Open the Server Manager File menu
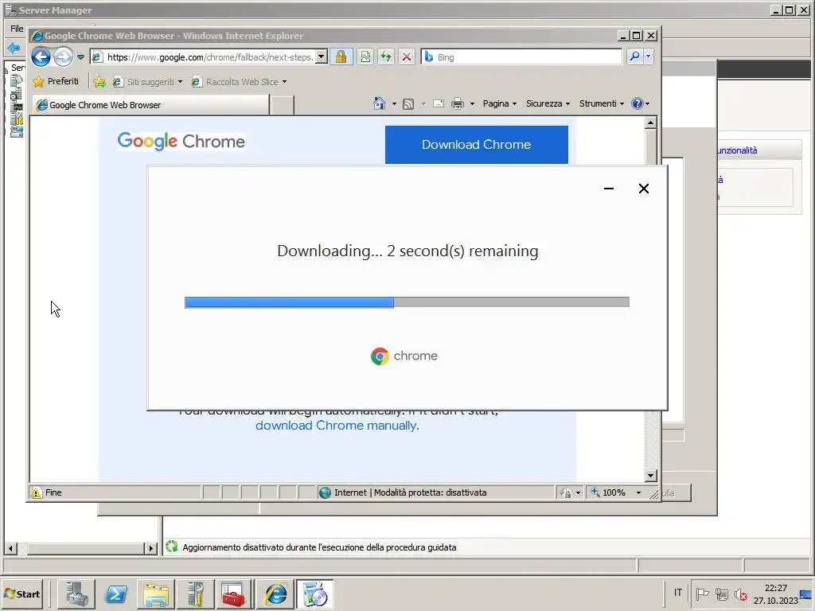 (17, 29)
